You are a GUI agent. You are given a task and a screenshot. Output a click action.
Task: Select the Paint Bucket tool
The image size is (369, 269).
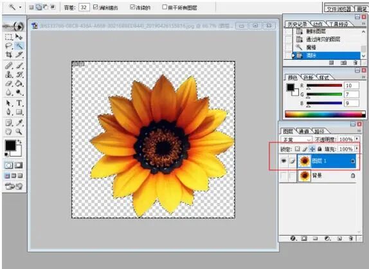pyautogui.click(x=19, y=83)
